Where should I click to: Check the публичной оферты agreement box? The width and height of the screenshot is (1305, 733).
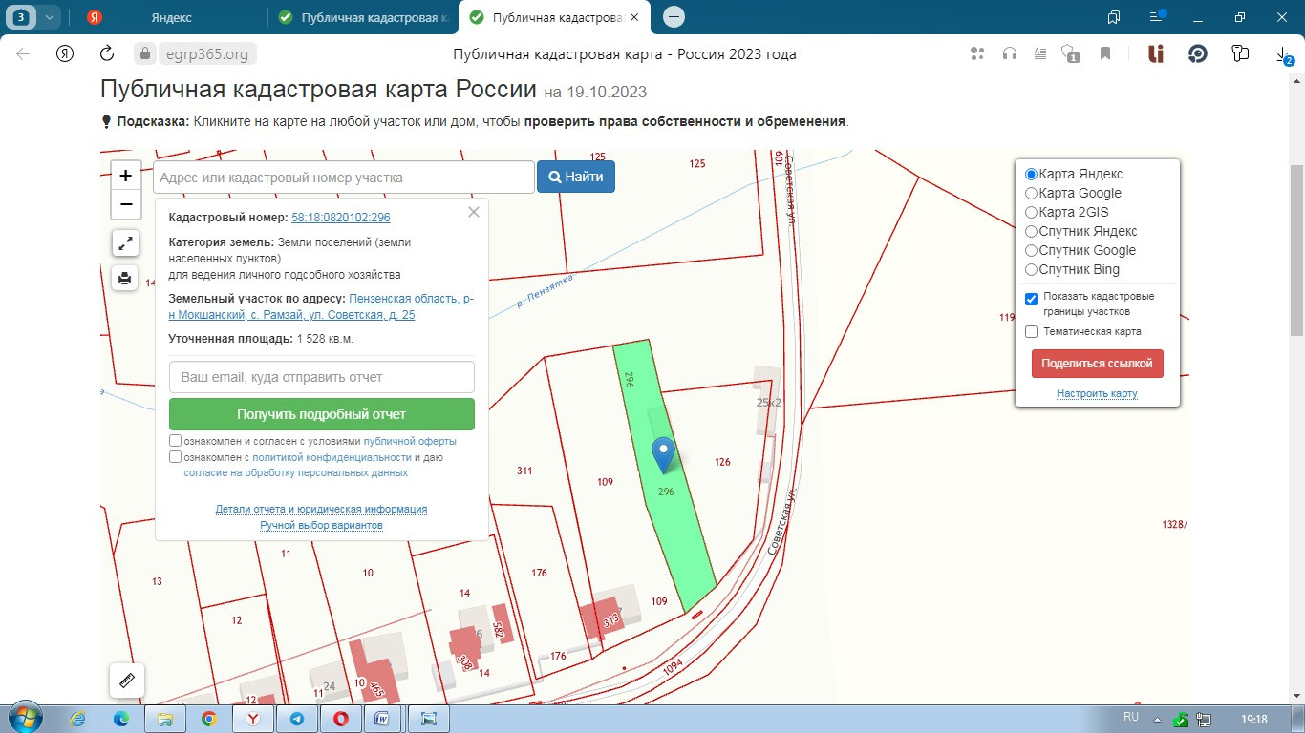pos(175,441)
